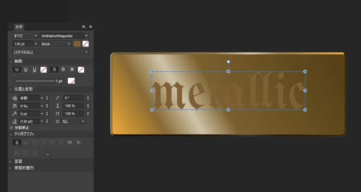Image resolution: width=361 pixels, height=192 pixels.
Task: Click the horizontal scale stepper
Action: coord(88,106)
